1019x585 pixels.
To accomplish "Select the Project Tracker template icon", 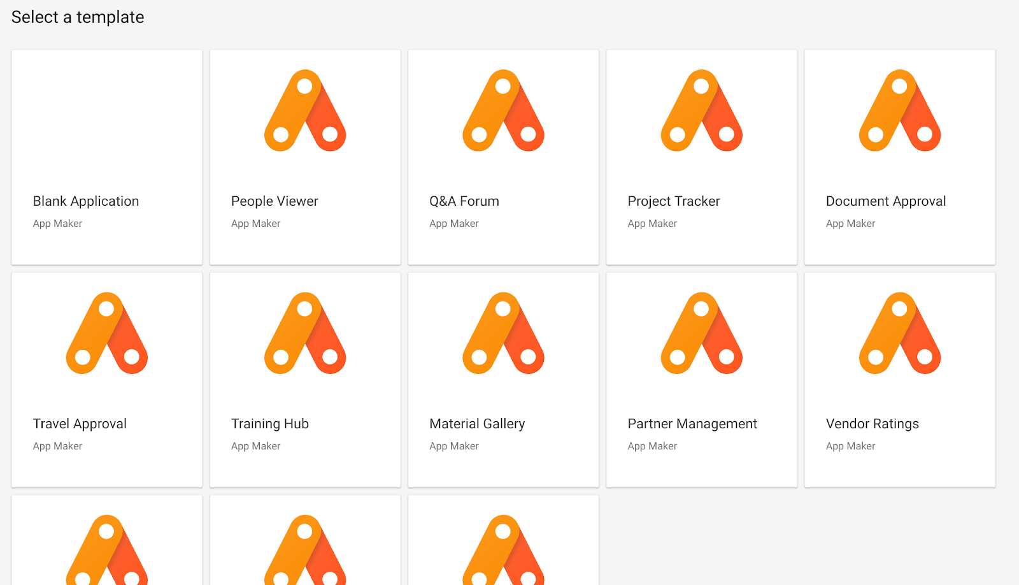I will point(701,111).
